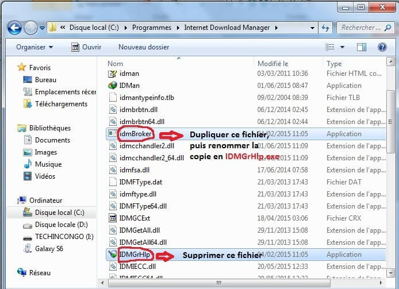The height and width of the screenshot is (289, 399).
Task: Click the folder icon in address bar
Action: 53,28
